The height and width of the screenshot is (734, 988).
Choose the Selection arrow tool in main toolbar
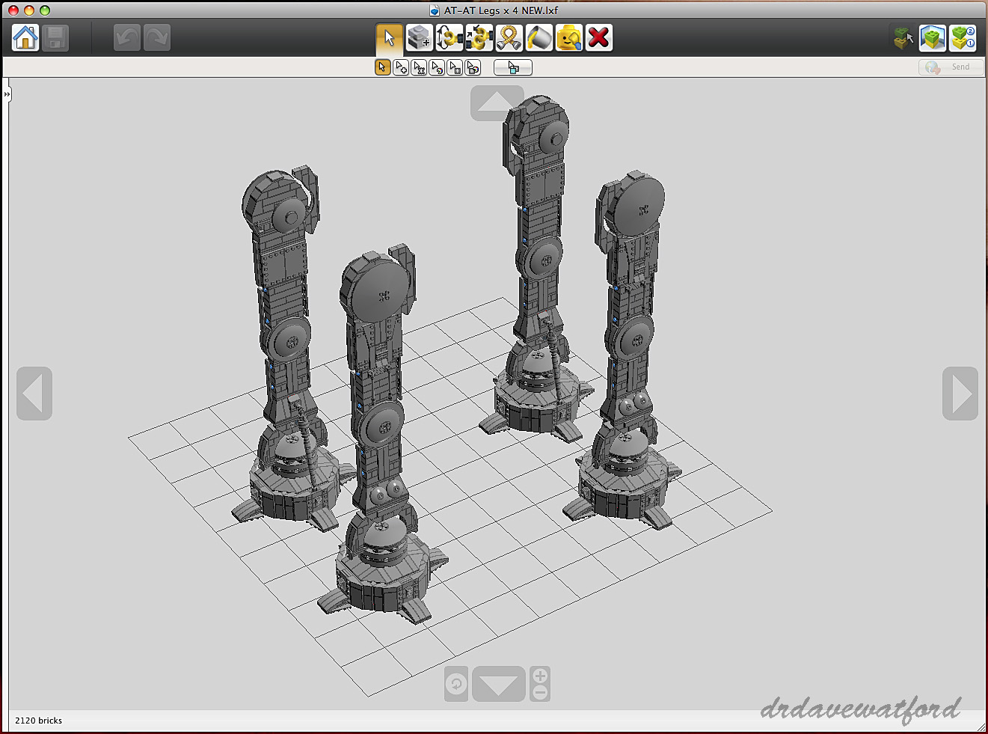389,37
